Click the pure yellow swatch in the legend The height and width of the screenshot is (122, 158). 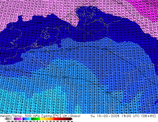41,119
